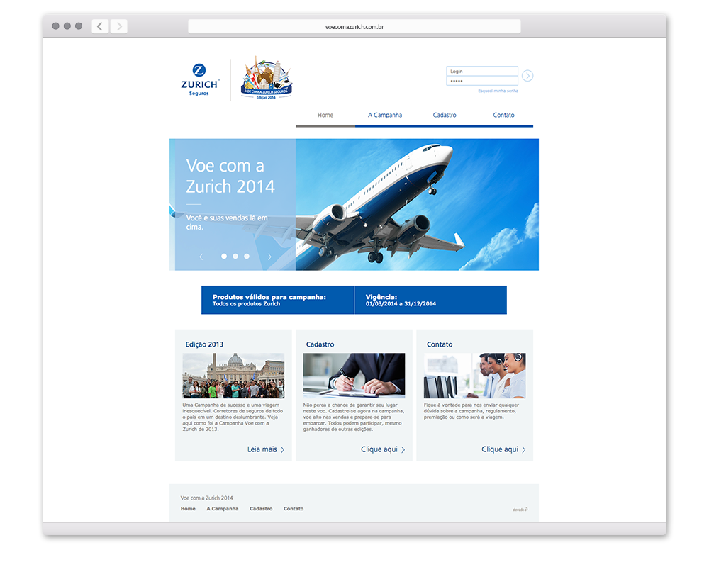This screenshot has height=567, width=709.
Task: Click the footer Voe com a Zurich 2014 text
Action: point(206,498)
